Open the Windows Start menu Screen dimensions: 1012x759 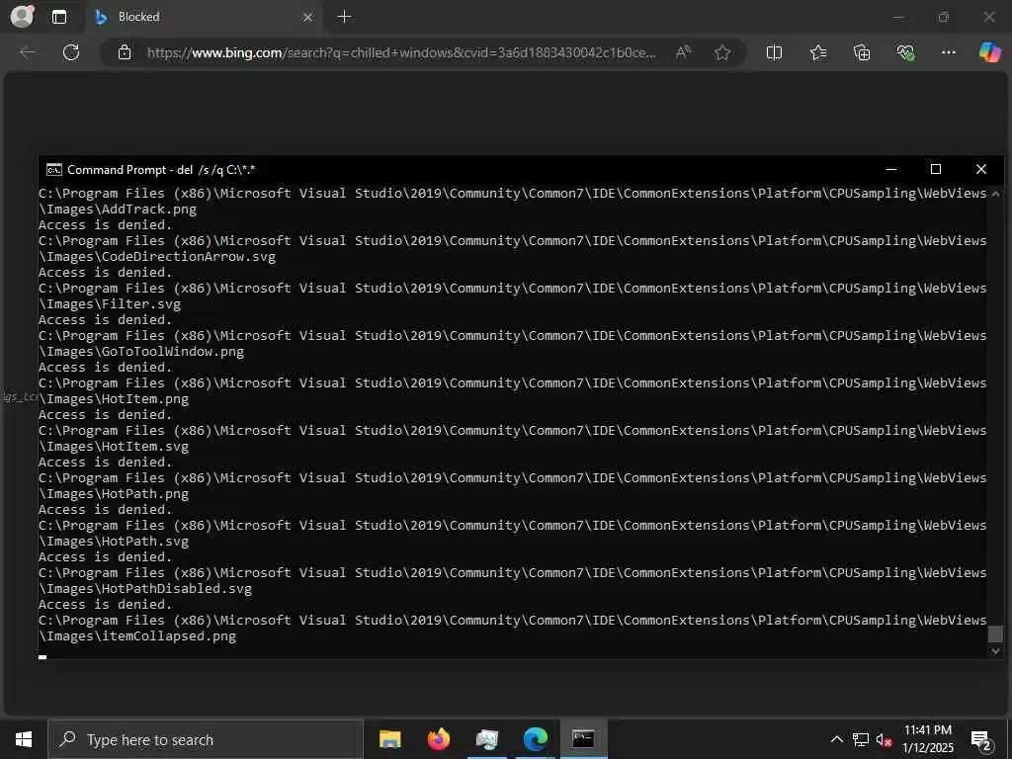pos(24,739)
